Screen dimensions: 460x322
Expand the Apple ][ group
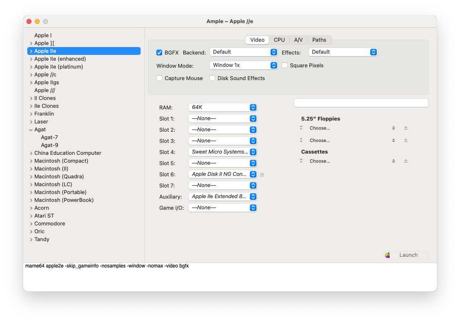31,43
